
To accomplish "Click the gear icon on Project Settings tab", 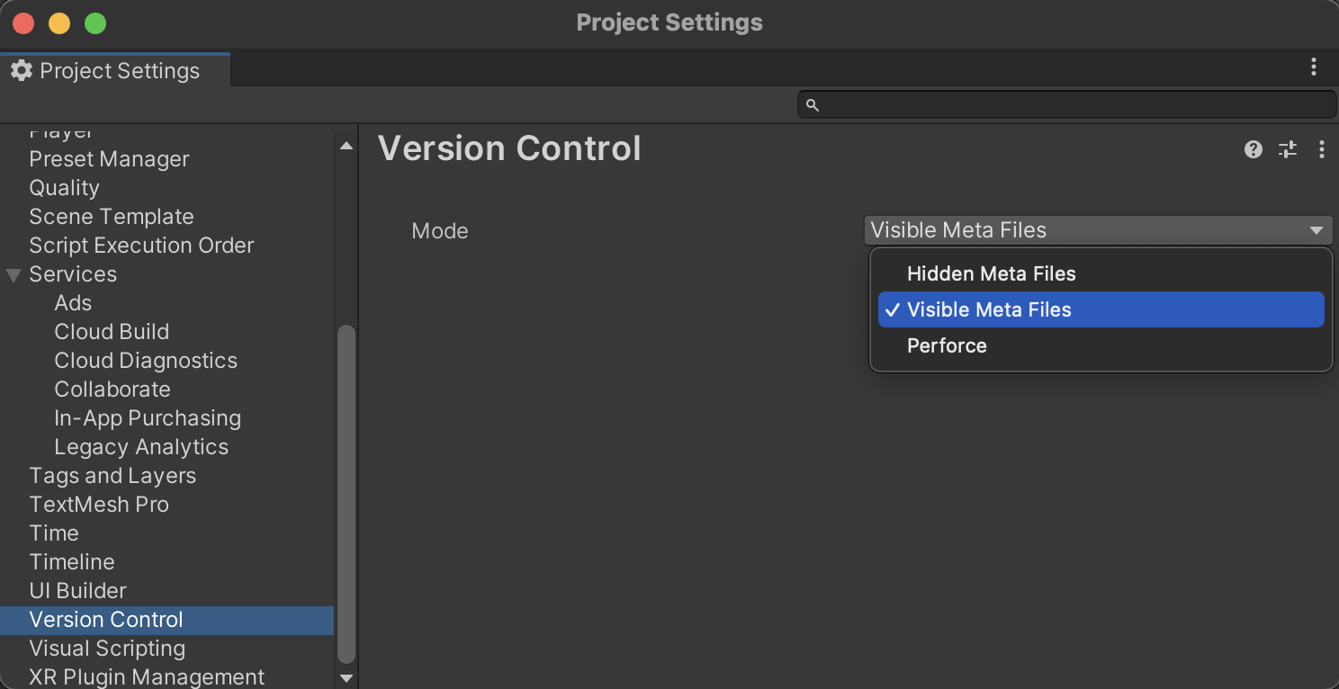I will 22,71.
